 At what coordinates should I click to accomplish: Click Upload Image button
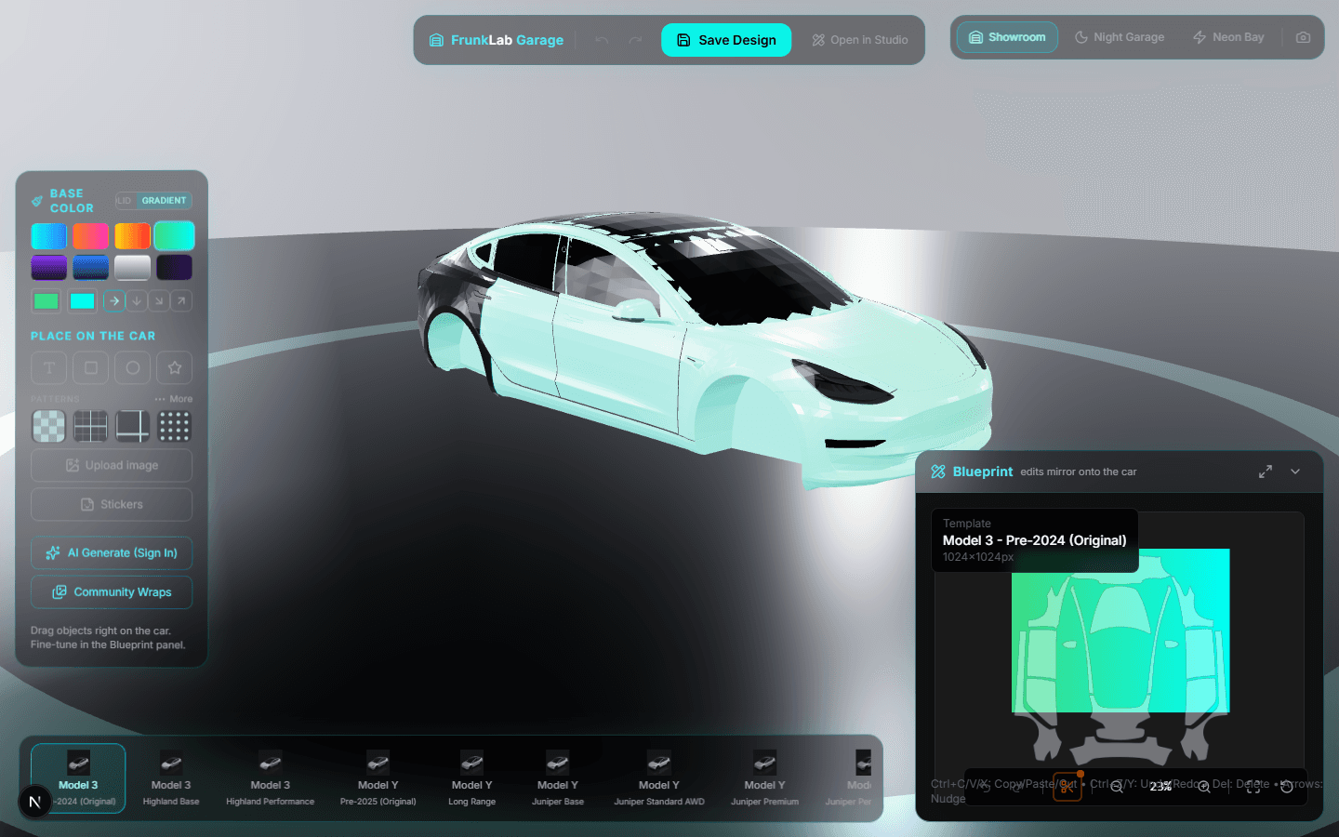pos(112,465)
